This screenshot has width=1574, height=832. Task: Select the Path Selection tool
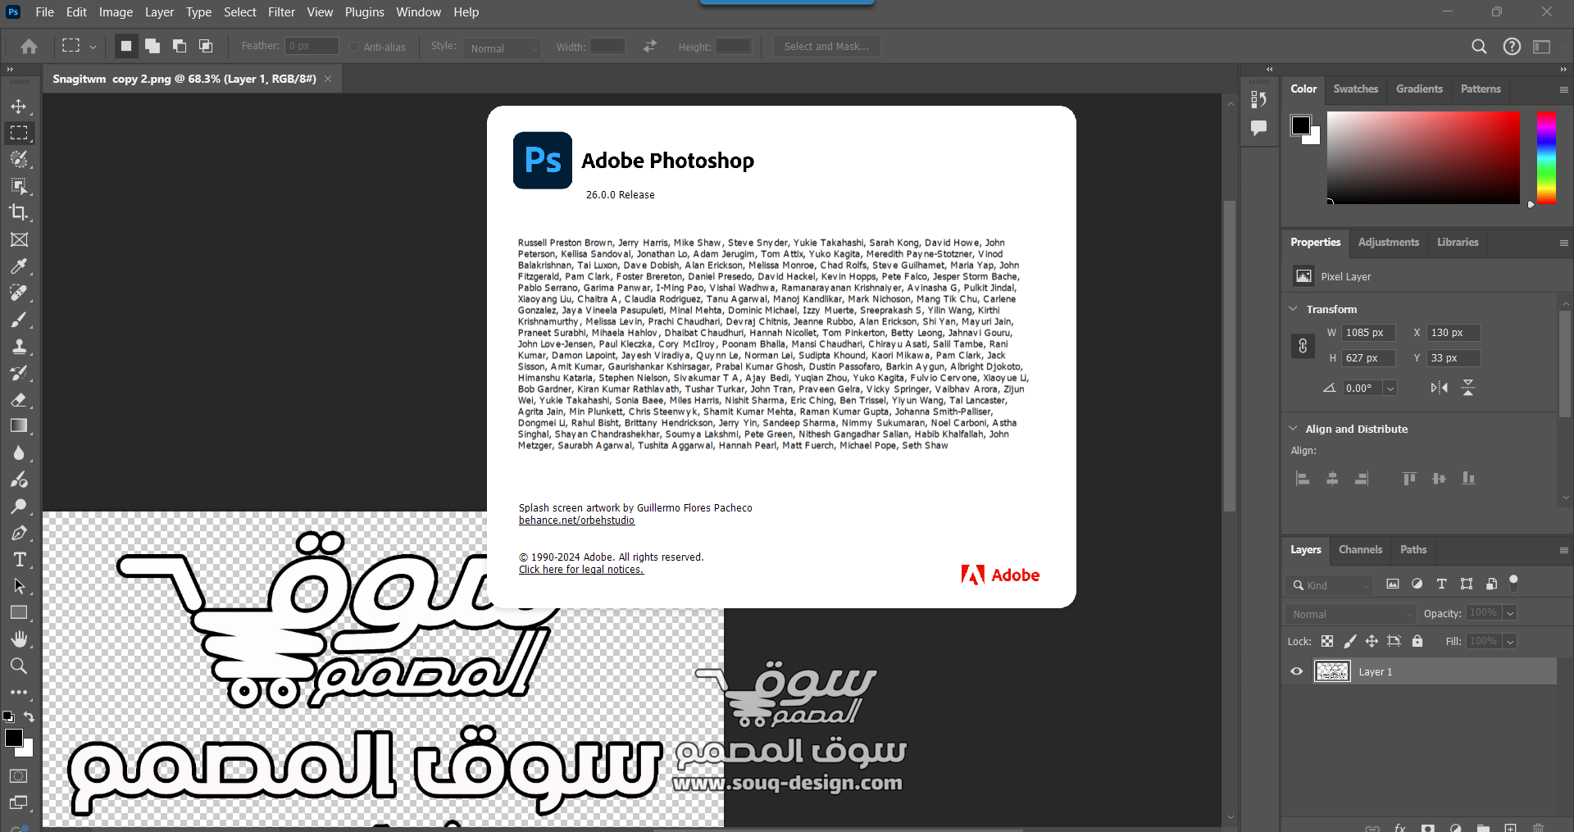(x=19, y=586)
